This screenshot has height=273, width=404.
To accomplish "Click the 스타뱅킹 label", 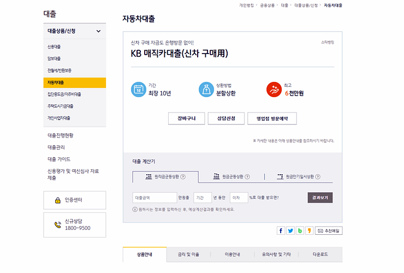I will (x=328, y=42).
